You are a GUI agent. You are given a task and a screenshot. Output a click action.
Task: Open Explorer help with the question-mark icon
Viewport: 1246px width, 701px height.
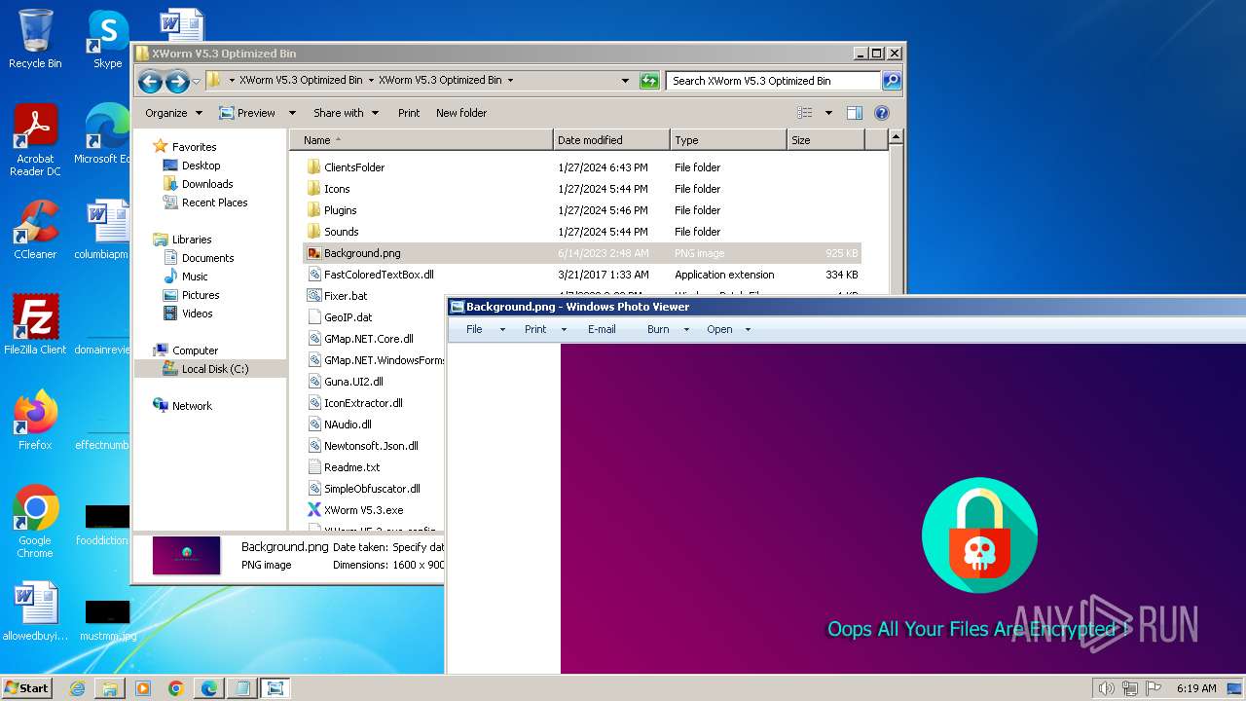[x=882, y=113]
